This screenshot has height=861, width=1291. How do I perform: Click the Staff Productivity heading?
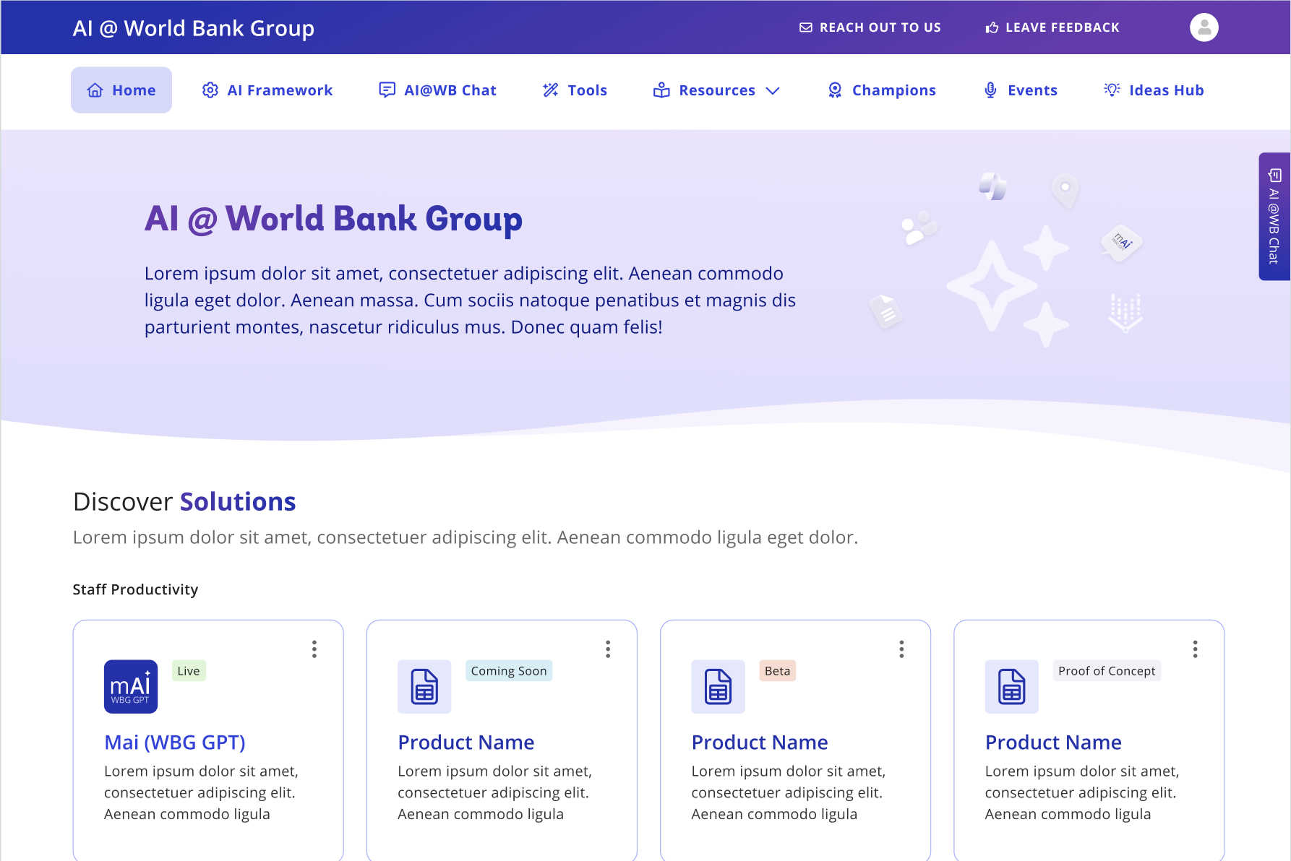coord(135,589)
